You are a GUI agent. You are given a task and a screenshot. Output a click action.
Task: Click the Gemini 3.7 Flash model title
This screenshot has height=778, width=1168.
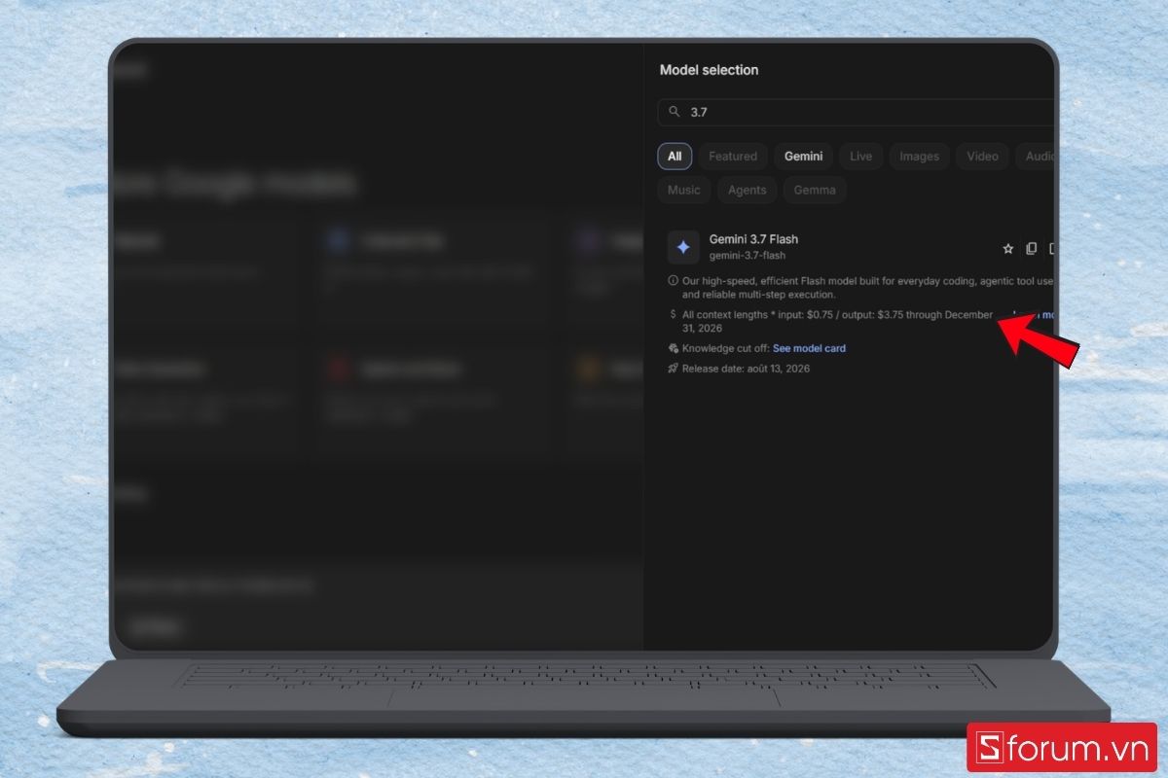pyautogui.click(x=753, y=239)
